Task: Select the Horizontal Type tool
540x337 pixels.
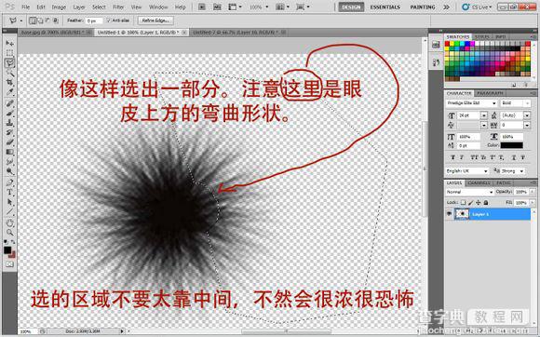Action: (9, 192)
